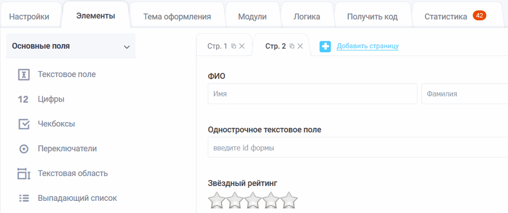Click the blue plus add-page icon
This screenshot has height=213, width=508.
[325, 47]
